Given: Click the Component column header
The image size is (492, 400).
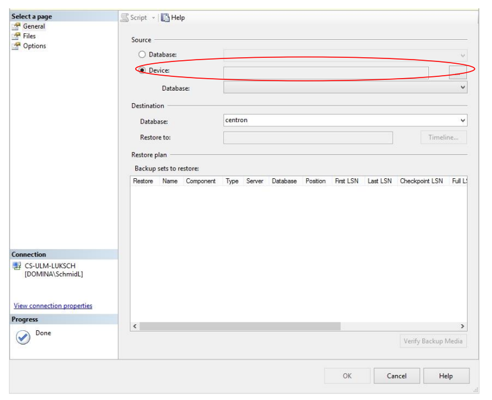Looking at the screenshot, I should click(x=201, y=181).
